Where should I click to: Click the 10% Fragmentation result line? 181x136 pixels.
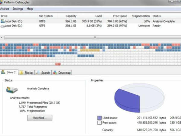(33, 111)
